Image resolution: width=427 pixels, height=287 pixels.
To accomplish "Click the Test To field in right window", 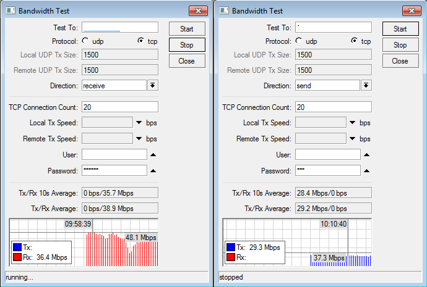I will [x=334, y=28].
